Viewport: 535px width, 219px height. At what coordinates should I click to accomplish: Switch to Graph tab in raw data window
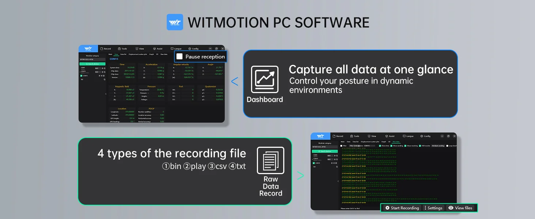[x=384, y=142]
